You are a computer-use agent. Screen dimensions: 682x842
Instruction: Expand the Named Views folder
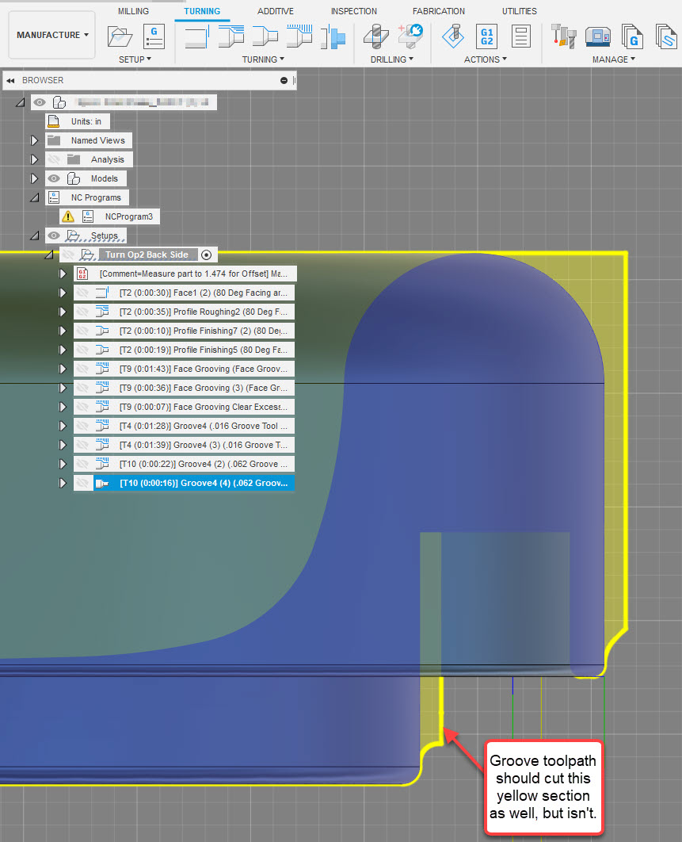34,140
